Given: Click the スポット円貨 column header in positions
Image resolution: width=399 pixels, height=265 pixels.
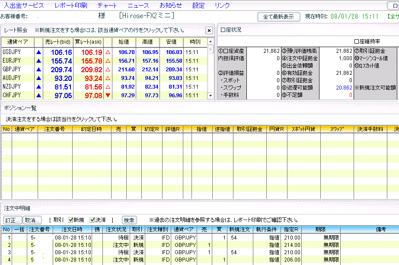Looking at the screenshot, I should pyautogui.click(x=303, y=129).
